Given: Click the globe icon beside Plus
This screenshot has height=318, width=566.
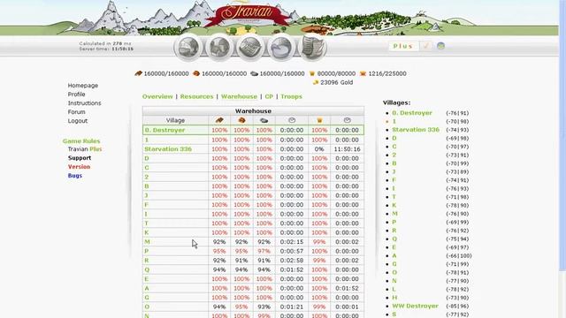Looking at the screenshot, I should tap(440, 46).
